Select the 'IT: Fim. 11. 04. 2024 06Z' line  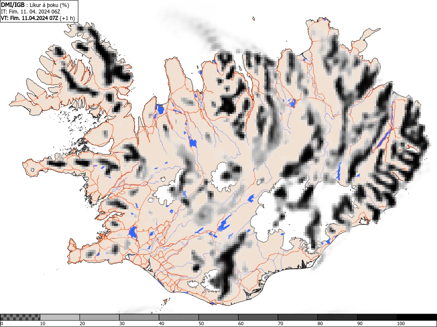tap(31, 12)
